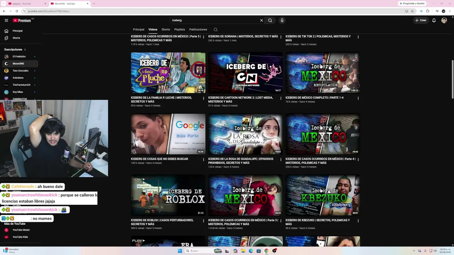Open options for Cartoon Network 2 video
454x255 pixels.
pos(281,98)
